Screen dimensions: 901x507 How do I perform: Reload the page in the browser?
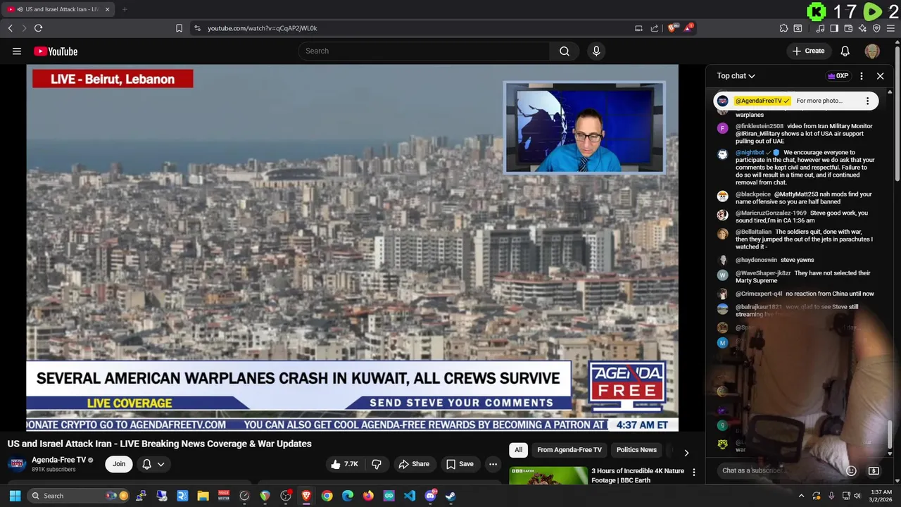click(38, 28)
